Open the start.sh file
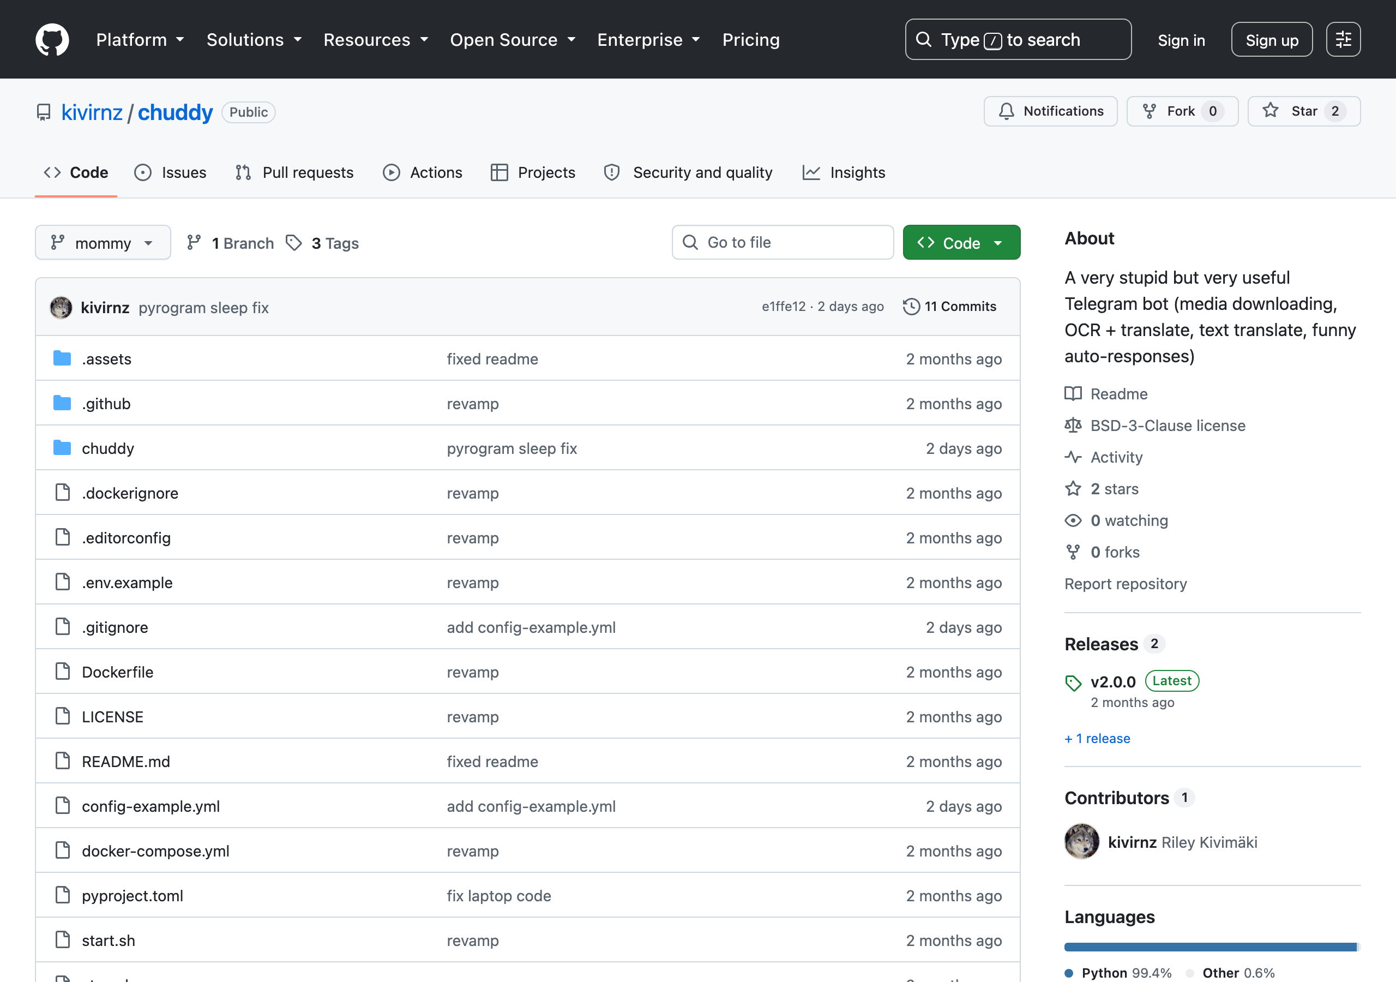 click(108, 940)
